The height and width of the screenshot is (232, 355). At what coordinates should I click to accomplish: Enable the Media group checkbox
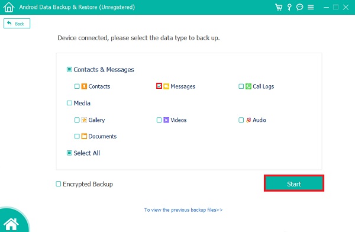[69, 103]
